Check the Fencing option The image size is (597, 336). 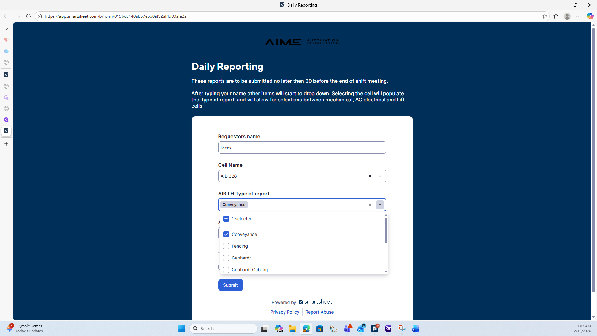tap(226, 246)
